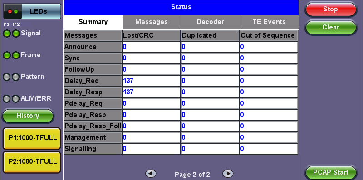Select the Announce row label
Viewport: 363px width, 180px height.
tap(93, 47)
